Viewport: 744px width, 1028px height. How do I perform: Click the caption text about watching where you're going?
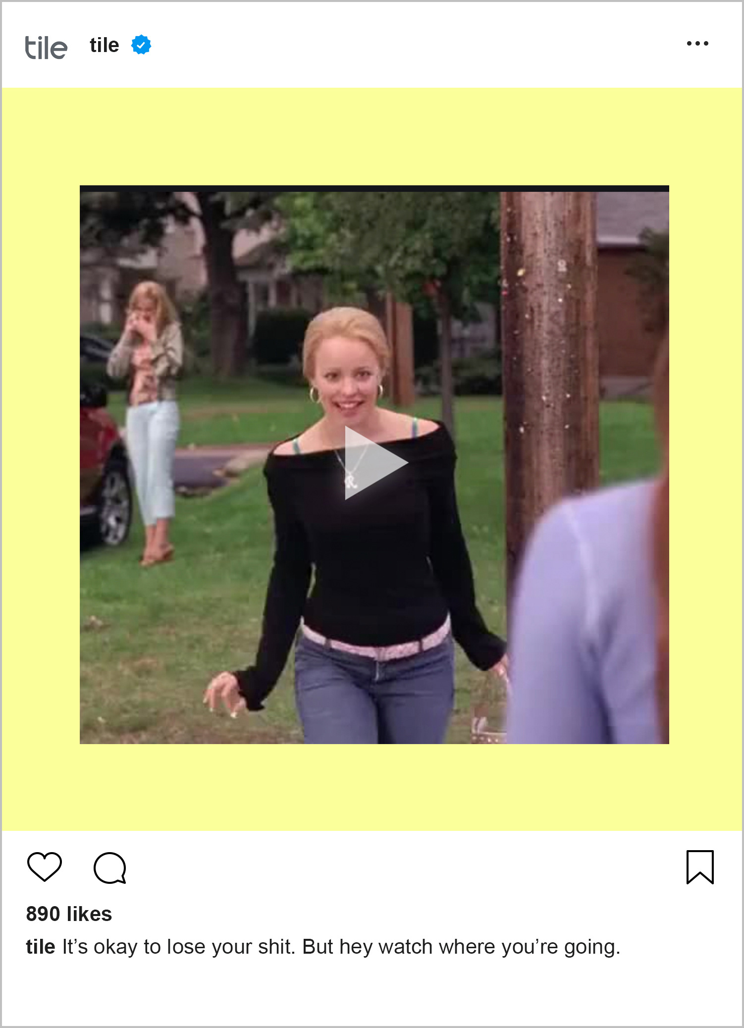point(341,947)
